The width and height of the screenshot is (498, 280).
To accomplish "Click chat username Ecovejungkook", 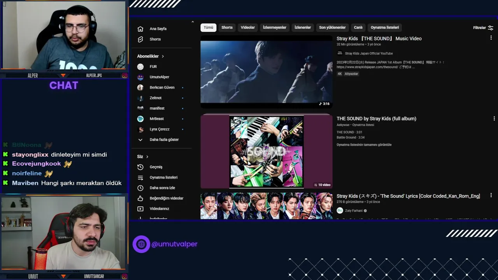I will (x=37, y=164).
